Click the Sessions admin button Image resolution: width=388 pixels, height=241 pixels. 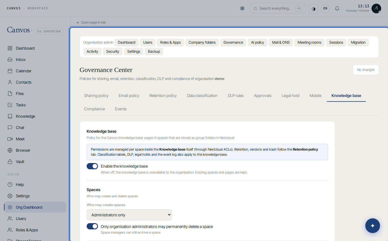(336, 43)
